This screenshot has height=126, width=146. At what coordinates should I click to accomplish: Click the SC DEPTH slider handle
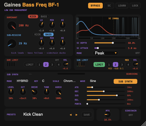point(113,43)
